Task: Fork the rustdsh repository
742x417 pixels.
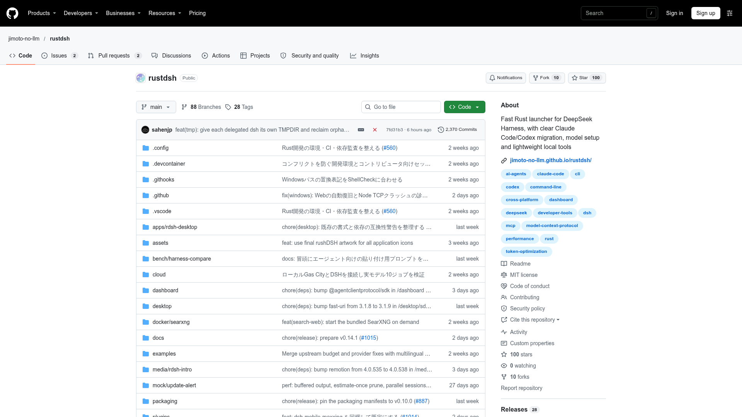Action: click(x=547, y=78)
